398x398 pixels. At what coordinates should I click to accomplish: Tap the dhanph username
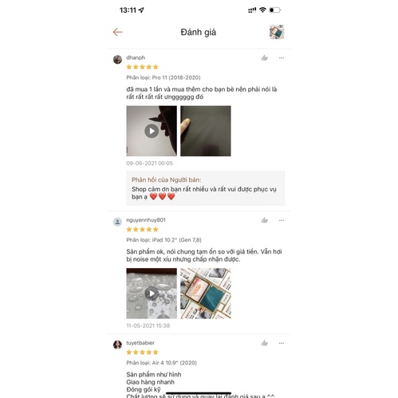(136, 57)
